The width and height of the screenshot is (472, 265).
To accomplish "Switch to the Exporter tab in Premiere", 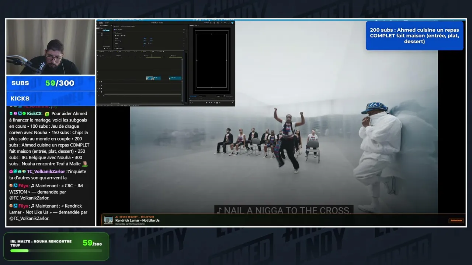I will coord(107,23).
